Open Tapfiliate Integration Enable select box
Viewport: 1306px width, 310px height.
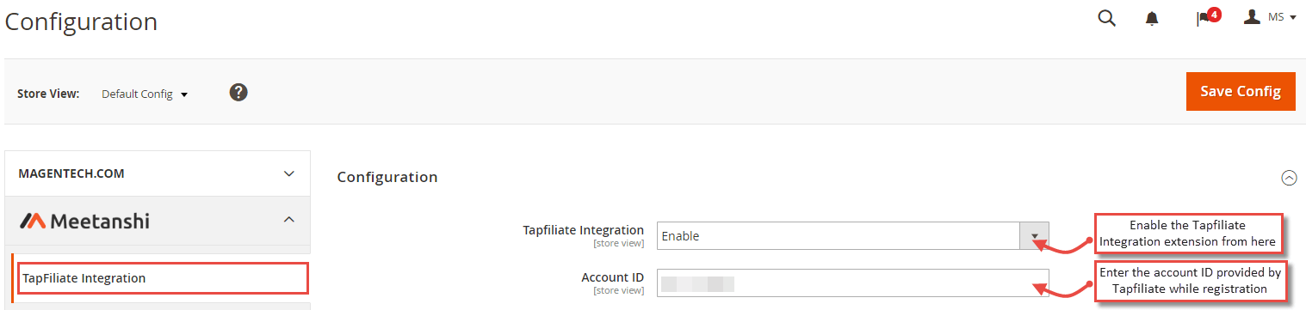[853, 235]
